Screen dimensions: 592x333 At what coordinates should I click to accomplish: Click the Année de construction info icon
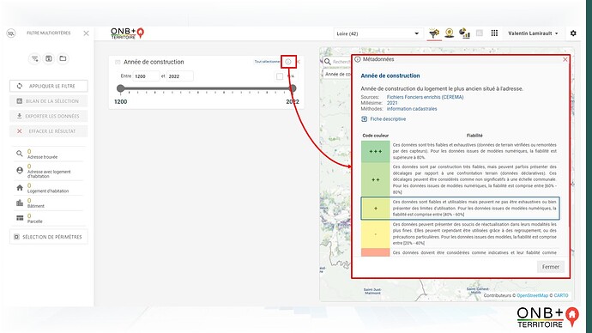(288, 62)
